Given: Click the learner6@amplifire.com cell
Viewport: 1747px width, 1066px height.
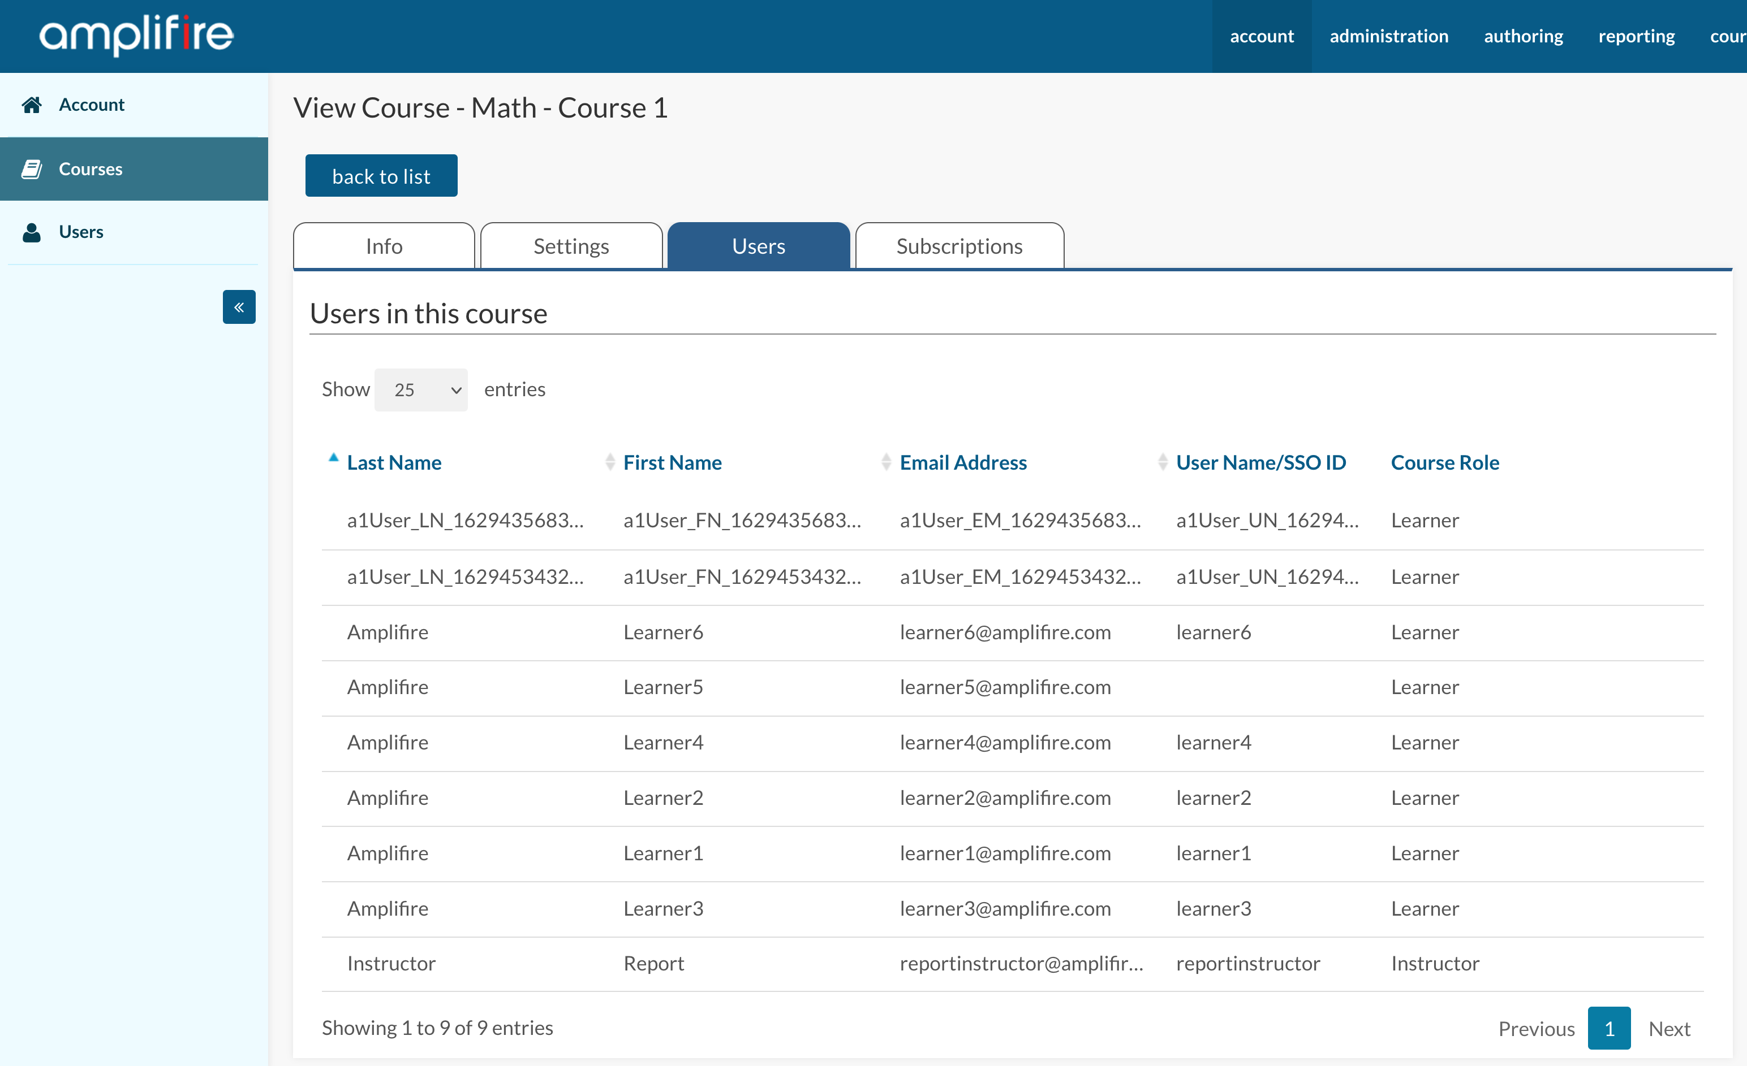Looking at the screenshot, I should pos(1005,632).
